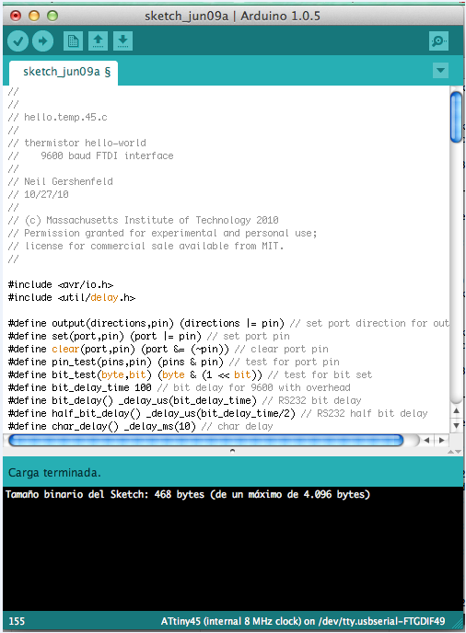Click the 'Carga terminada.' status message
466x633 pixels.
[54, 473]
